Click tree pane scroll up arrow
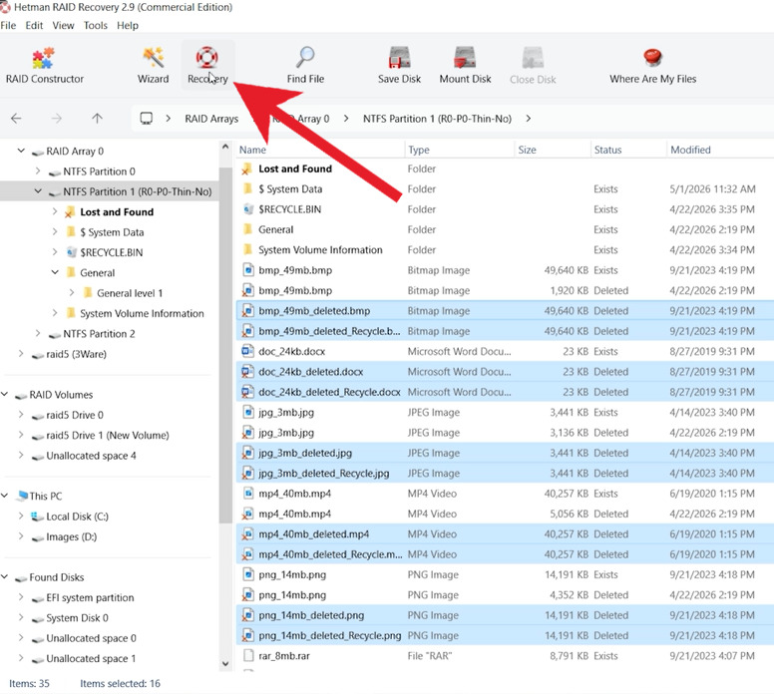Screen dimensions: 774x694 (225, 147)
